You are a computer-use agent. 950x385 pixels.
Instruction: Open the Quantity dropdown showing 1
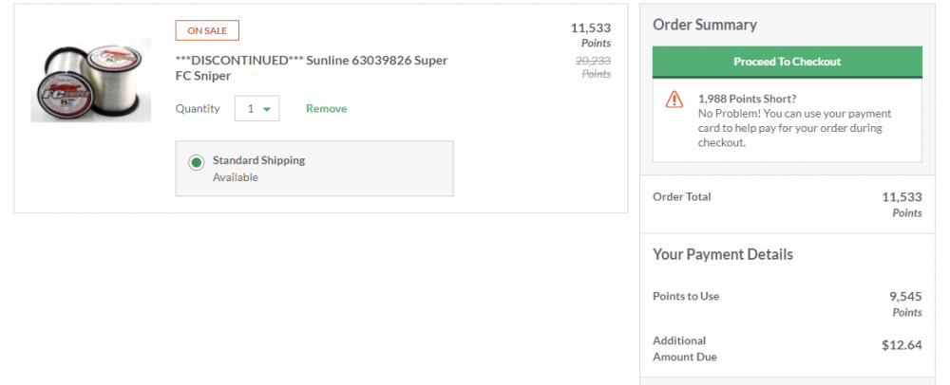coord(256,109)
